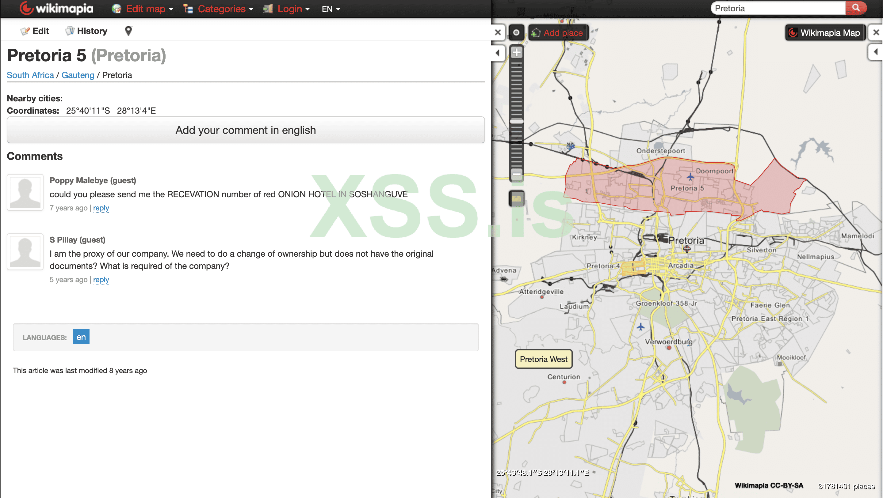Select the ruler distance measure tool

[517, 198]
